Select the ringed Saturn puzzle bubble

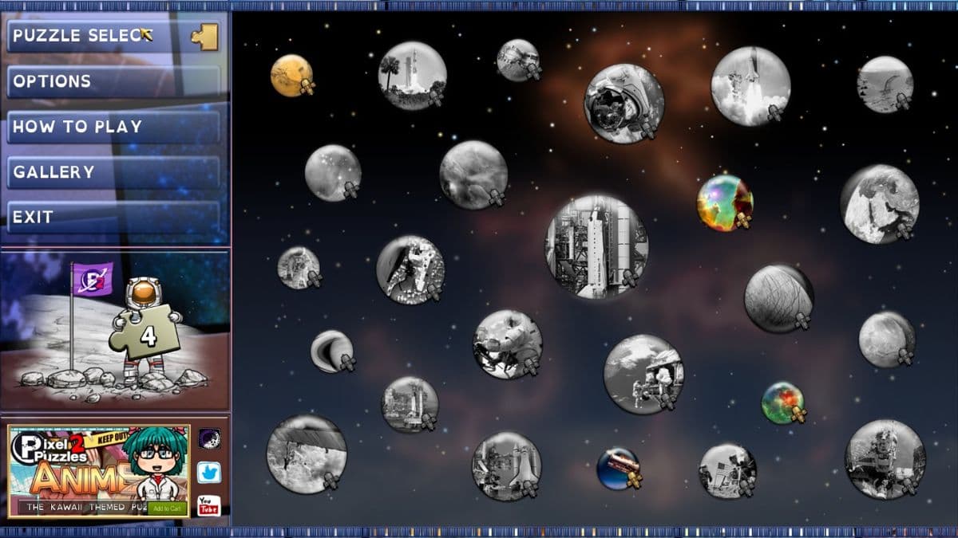[x=332, y=351]
